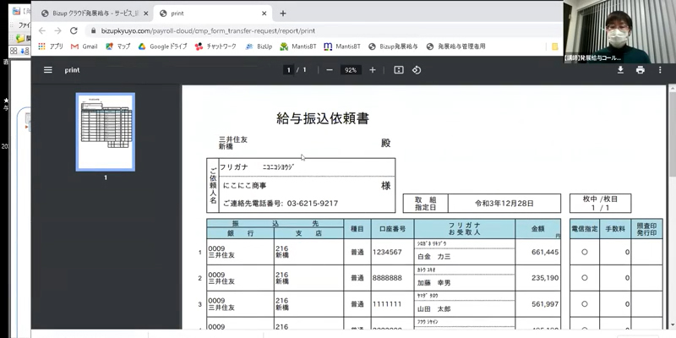
Task: Zoom out with the minus icon
Action: [x=330, y=70]
